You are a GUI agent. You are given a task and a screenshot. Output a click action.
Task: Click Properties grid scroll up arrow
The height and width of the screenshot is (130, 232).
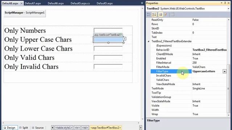click(228, 19)
